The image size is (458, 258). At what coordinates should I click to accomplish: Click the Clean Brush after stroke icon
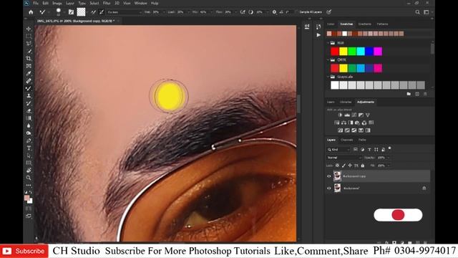[x=102, y=12]
